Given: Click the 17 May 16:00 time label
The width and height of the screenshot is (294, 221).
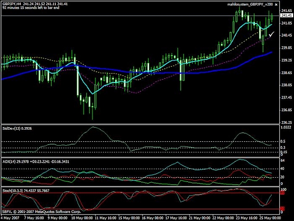Looking at the screenshot, I should [x=176, y=218].
